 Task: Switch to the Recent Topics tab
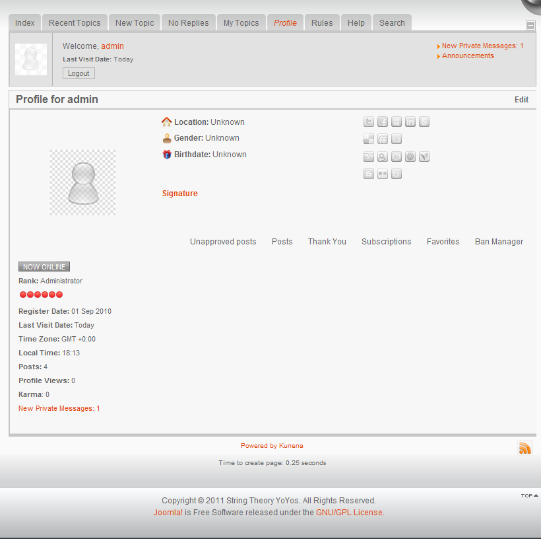click(x=75, y=22)
